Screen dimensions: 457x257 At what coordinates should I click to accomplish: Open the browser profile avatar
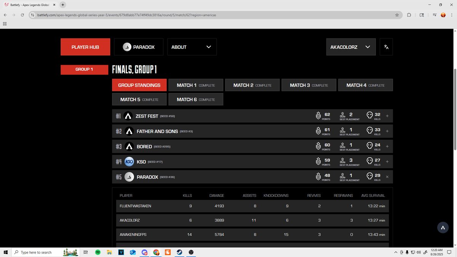point(443,15)
